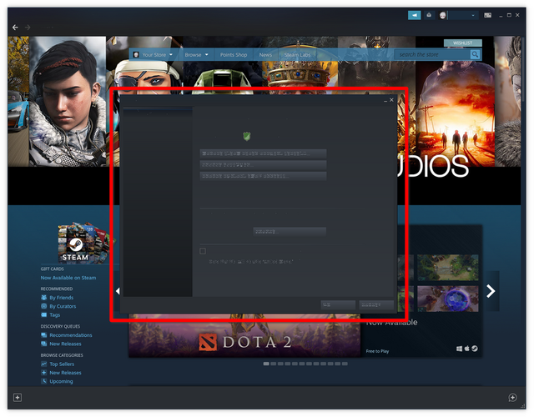This screenshot has width=534, height=417.
Task: Launch Big Picture mode icon
Action: [x=487, y=15]
